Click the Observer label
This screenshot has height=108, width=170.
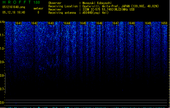55,3
